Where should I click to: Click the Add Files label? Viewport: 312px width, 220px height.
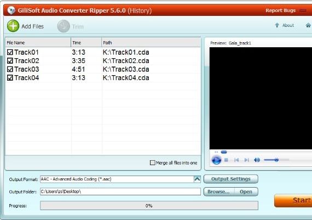point(32,26)
